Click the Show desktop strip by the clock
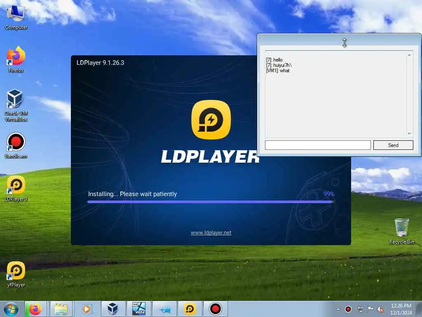The image size is (422, 317). pyautogui.click(x=419, y=309)
